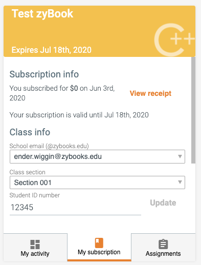The image size is (201, 265).
Task: Select the ender.wiggin@zybooks.edu email combo box
Action: (x=97, y=156)
